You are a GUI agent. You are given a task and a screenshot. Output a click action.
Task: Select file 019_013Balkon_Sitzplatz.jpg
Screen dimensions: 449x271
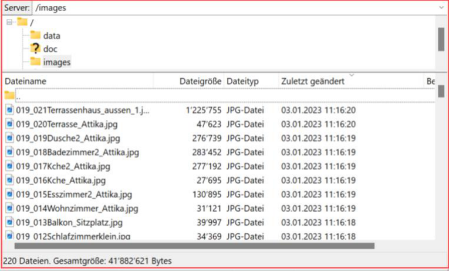(x=69, y=223)
